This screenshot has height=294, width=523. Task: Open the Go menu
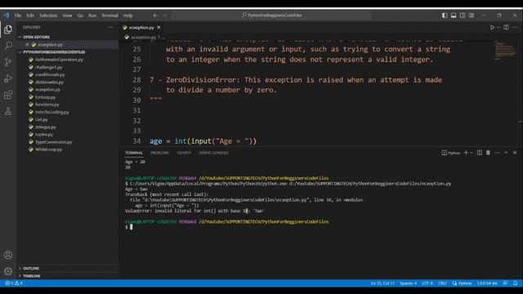[x=80, y=16]
